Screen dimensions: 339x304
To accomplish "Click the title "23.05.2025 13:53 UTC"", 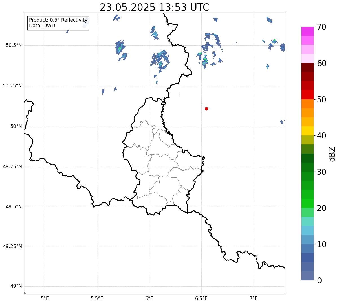I will [x=155, y=7].
